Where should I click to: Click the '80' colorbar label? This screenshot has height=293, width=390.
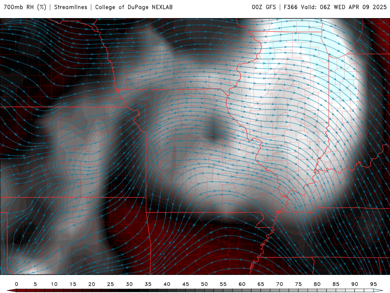317,284
